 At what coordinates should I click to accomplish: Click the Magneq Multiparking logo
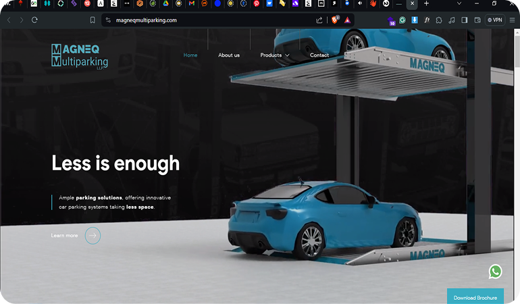point(80,57)
